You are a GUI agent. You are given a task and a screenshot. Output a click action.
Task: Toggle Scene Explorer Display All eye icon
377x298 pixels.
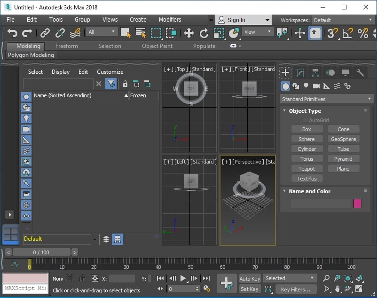tap(26, 216)
